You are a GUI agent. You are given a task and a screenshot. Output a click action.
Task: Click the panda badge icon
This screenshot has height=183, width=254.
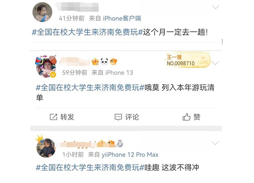tap(104, 62)
